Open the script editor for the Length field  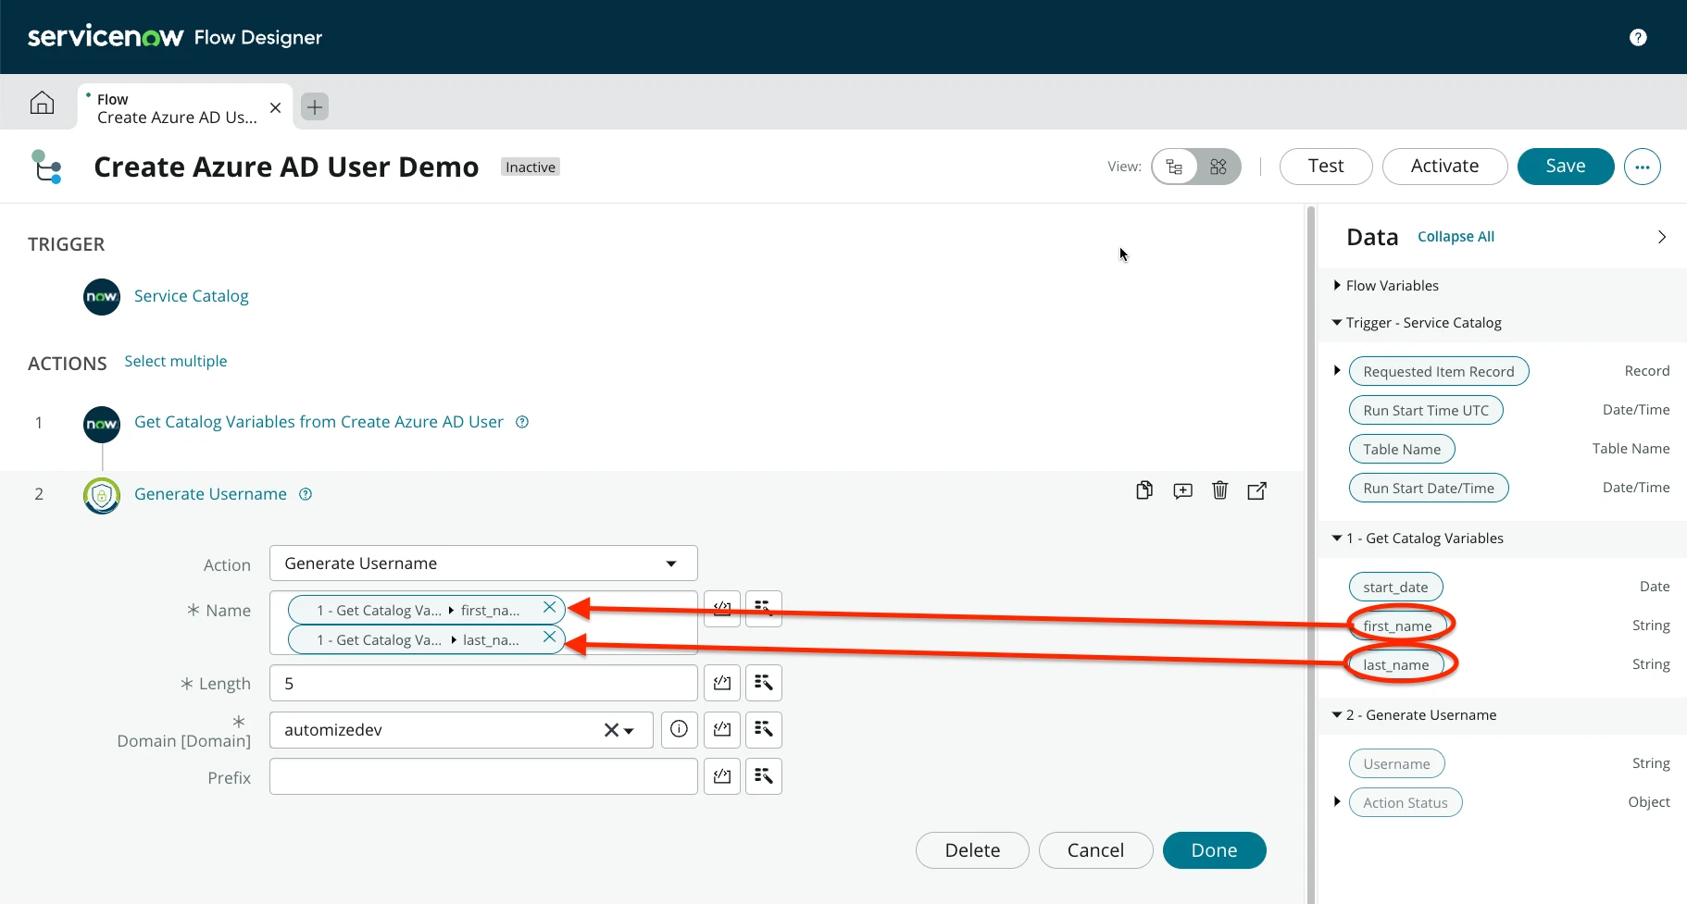pos(722,682)
